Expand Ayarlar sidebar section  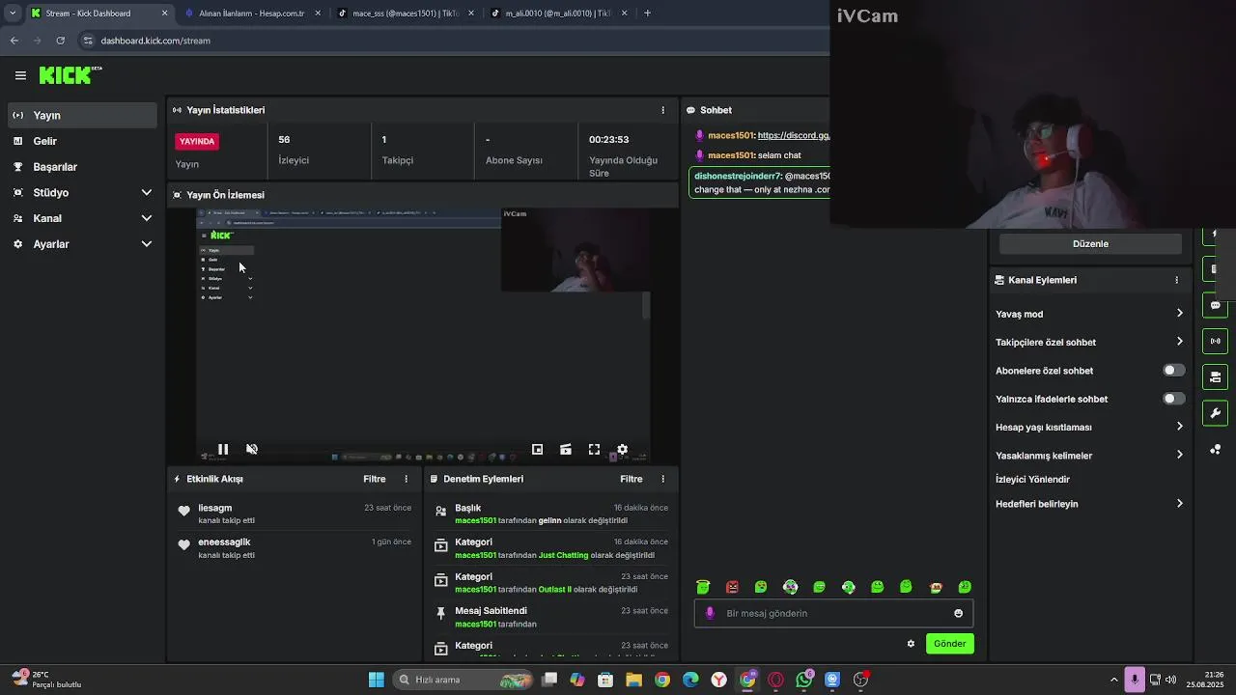coord(147,244)
